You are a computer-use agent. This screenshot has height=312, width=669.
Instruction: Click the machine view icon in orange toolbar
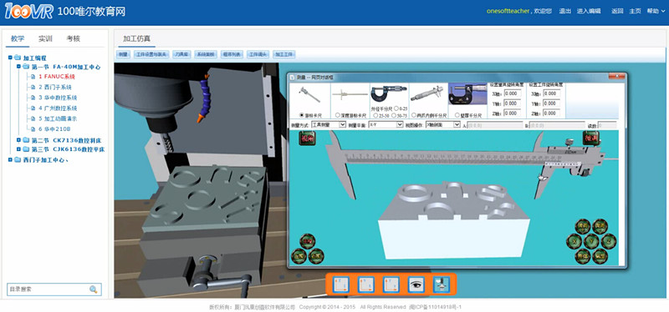pos(442,284)
